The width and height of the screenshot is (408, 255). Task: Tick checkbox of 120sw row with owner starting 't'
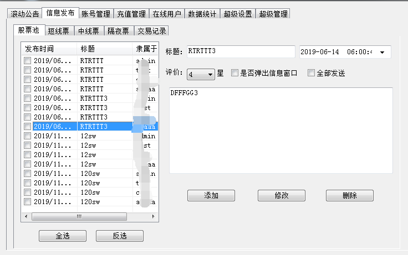tap(27, 183)
